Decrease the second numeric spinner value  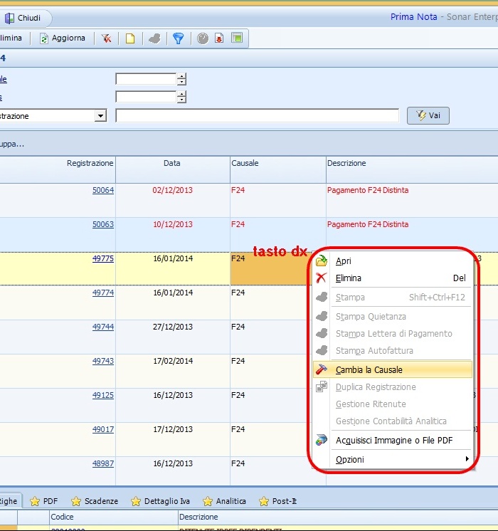pos(182,100)
